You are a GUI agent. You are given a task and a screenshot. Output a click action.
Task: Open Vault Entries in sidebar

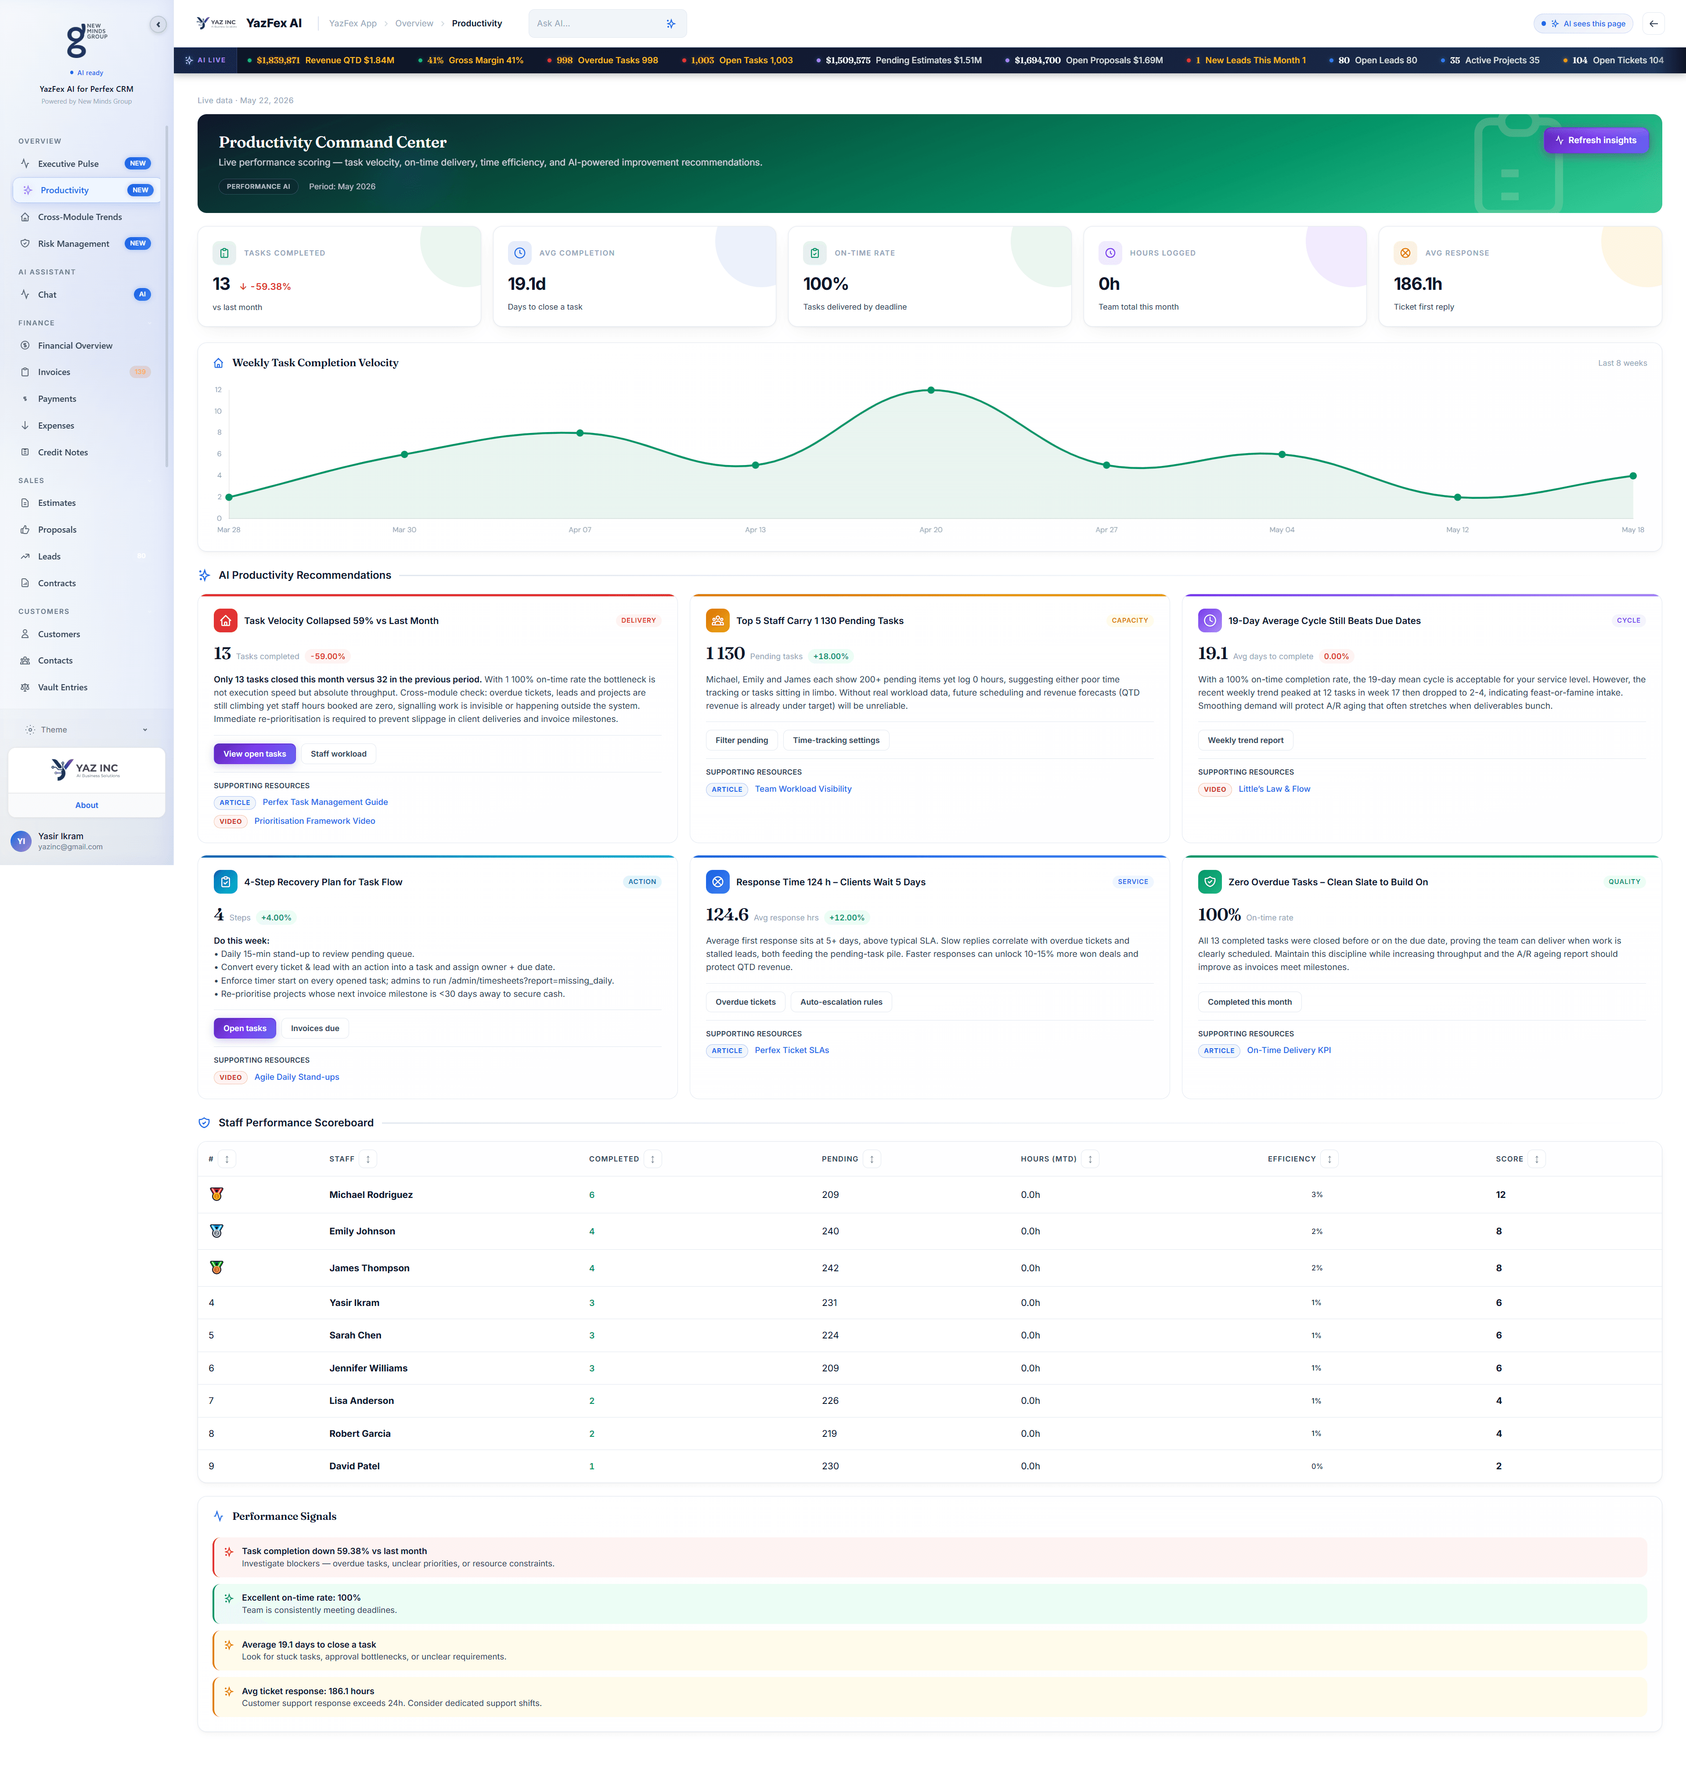point(86,688)
